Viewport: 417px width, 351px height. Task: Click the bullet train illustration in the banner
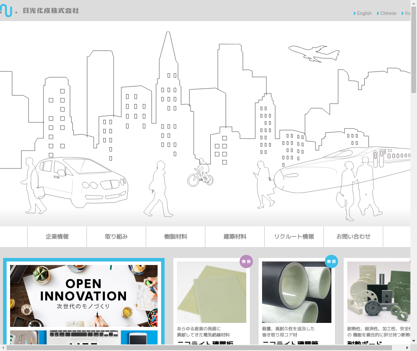pyautogui.click(x=347, y=169)
